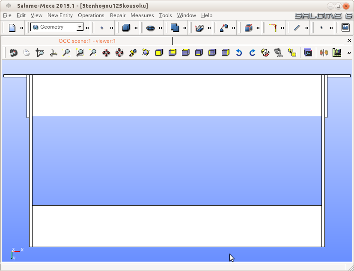The height and width of the screenshot is (271, 354).
Task: Click the Restore view list icon
Action: coord(292,53)
